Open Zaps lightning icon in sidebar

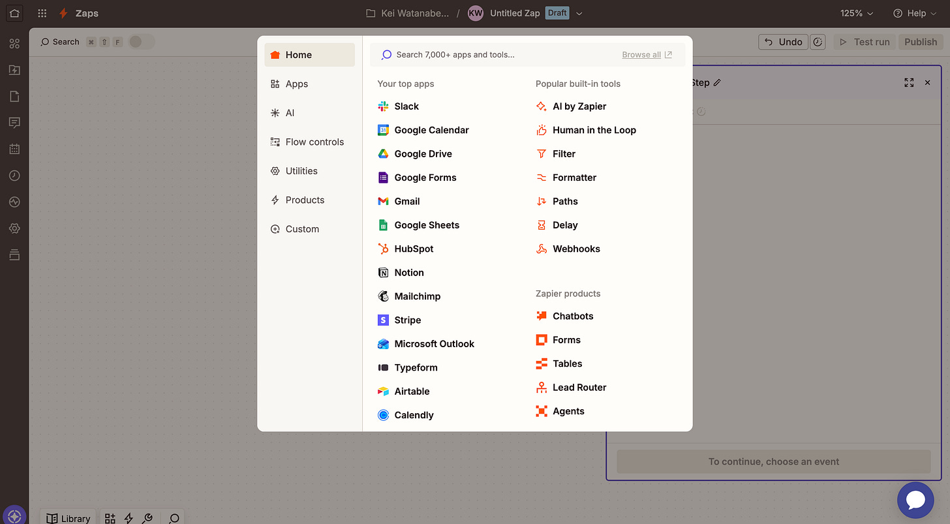click(14, 70)
